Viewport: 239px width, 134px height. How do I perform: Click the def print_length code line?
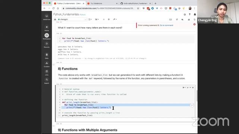pos(80,102)
